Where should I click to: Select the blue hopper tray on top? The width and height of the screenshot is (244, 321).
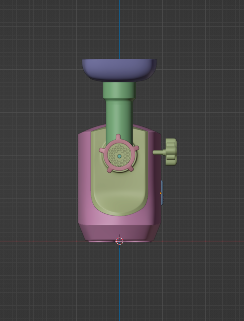[x=119, y=69]
